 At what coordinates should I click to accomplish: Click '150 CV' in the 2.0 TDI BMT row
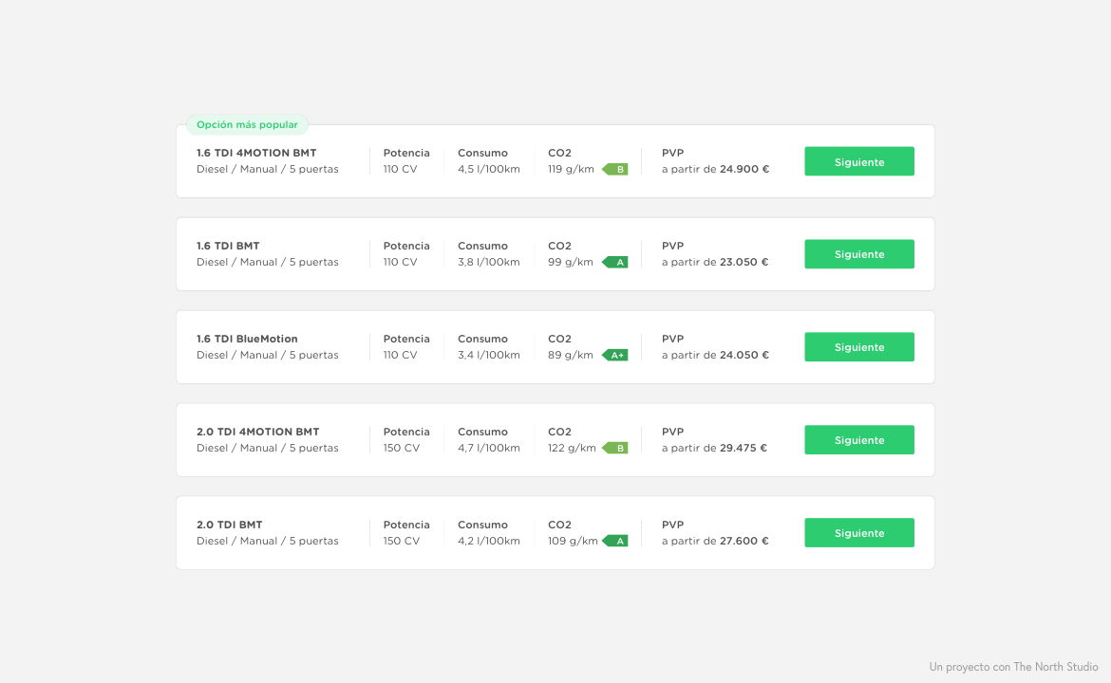(x=402, y=541)
